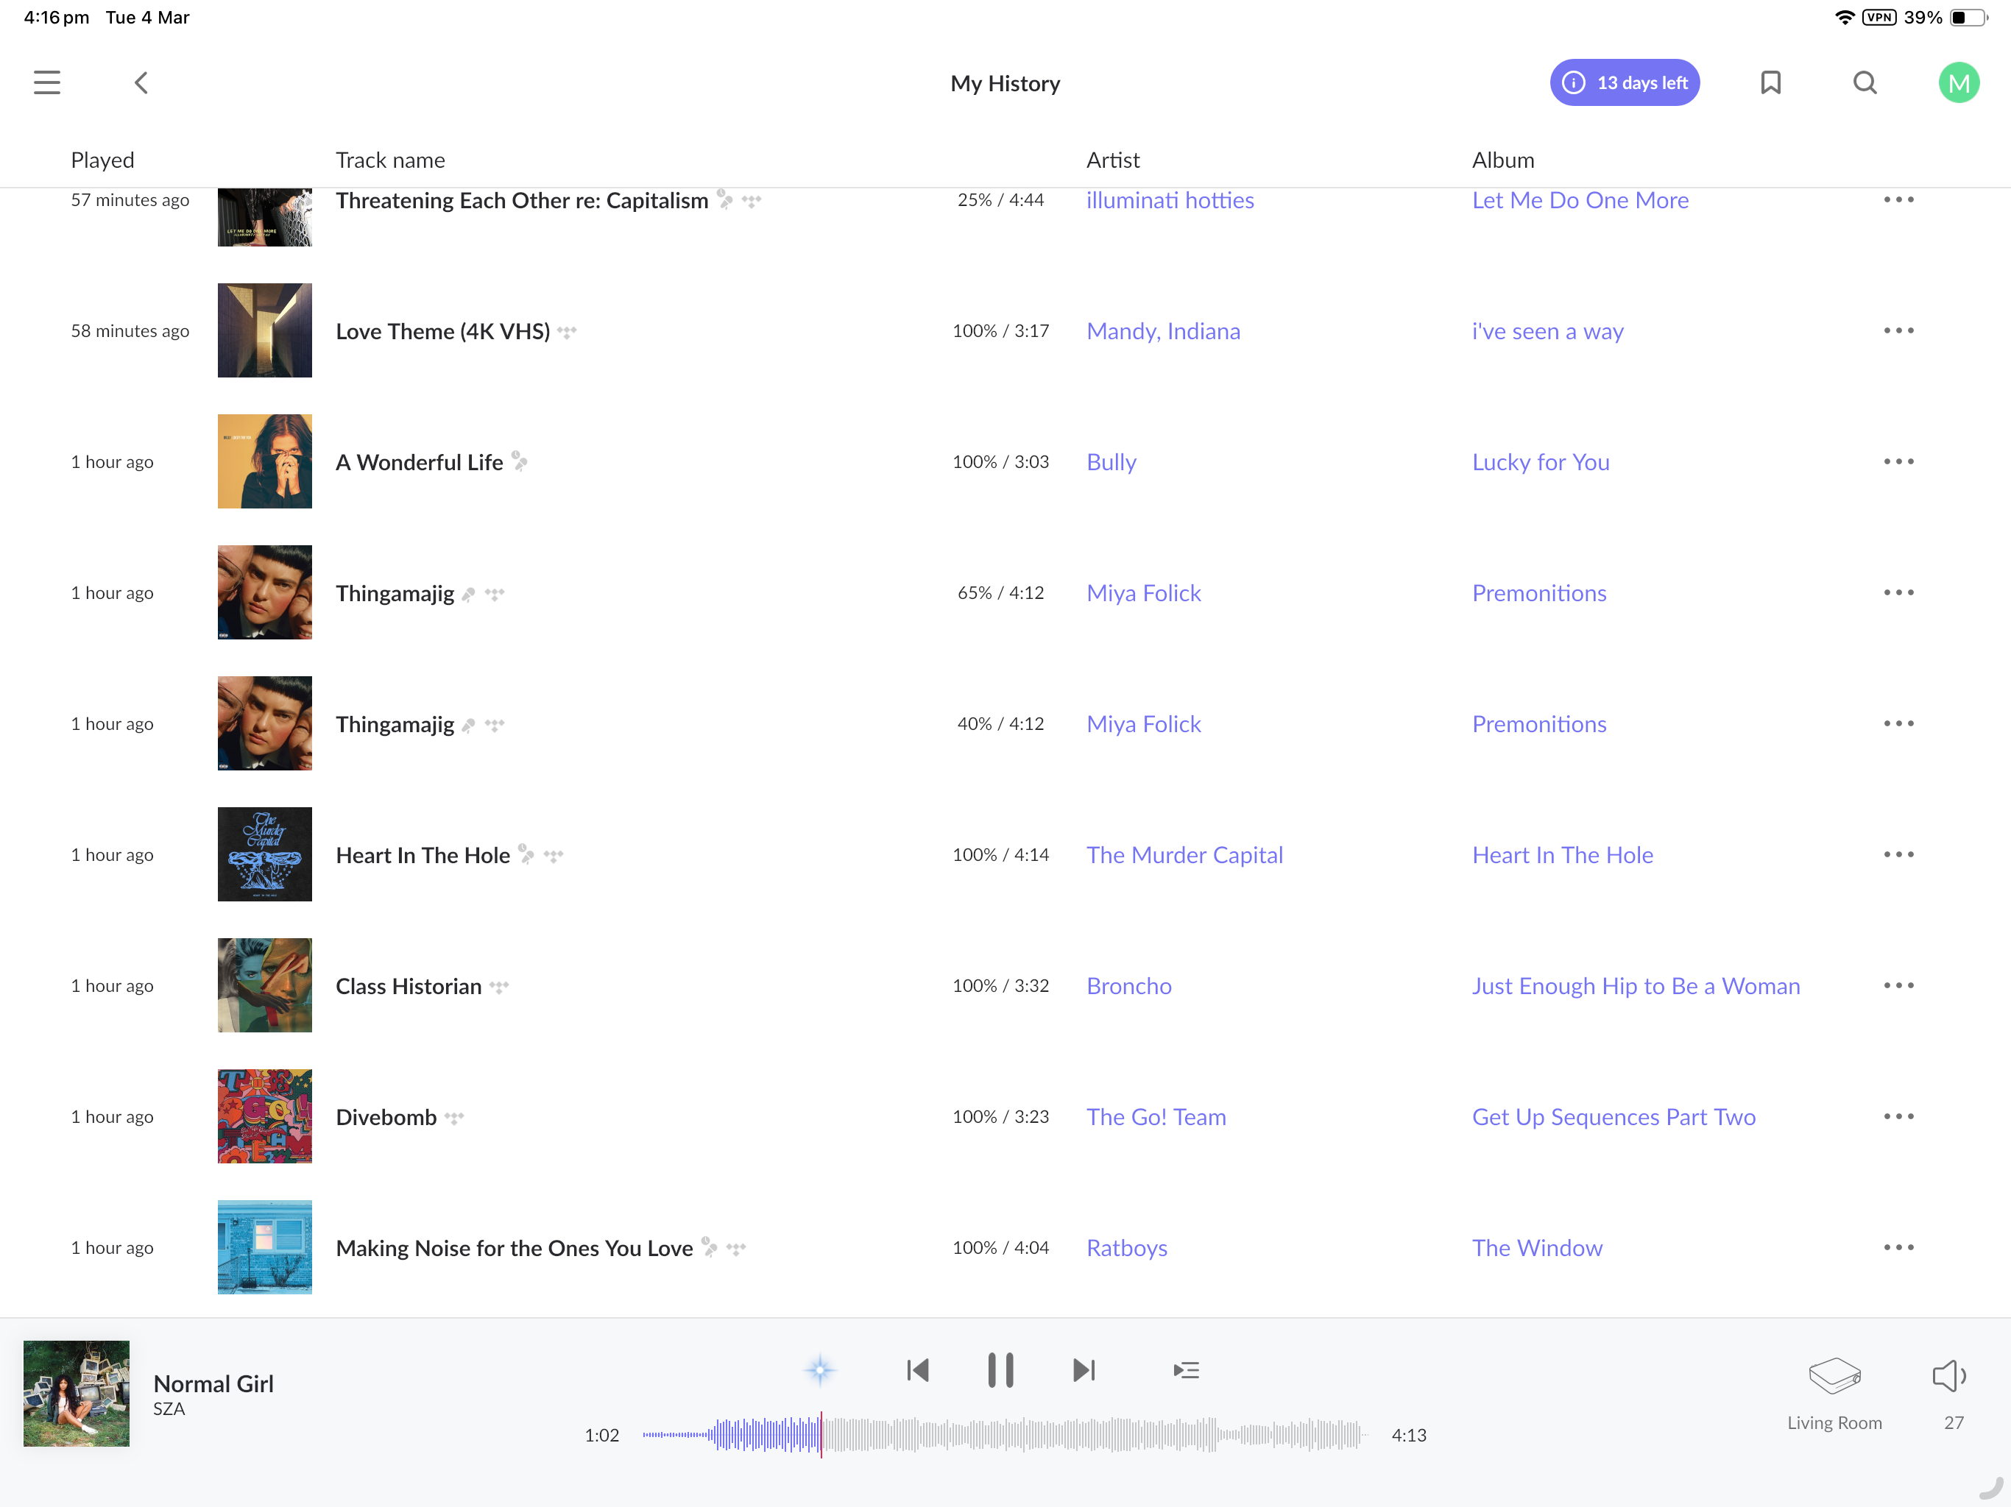Click Divebomb album cover
Screen dimensions: 2011x1507
(x=264, y=1116)
